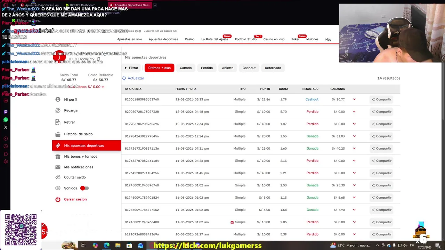
Task: Filter bets by Perdido
Action: [207, 68]
